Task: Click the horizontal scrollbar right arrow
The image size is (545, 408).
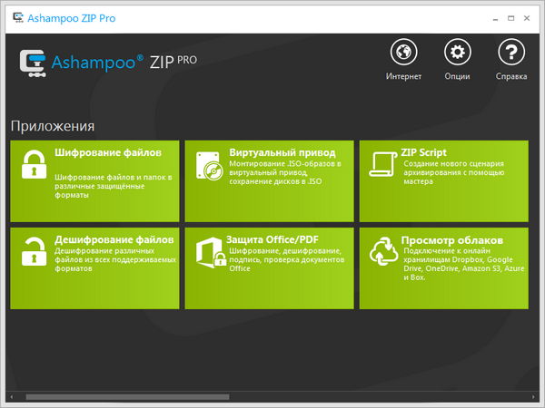Action: (533, 396)
